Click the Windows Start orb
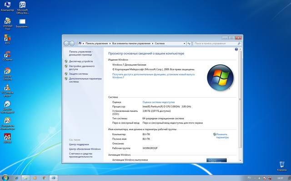Screen dimensions: 291x181 click(5, 178)
